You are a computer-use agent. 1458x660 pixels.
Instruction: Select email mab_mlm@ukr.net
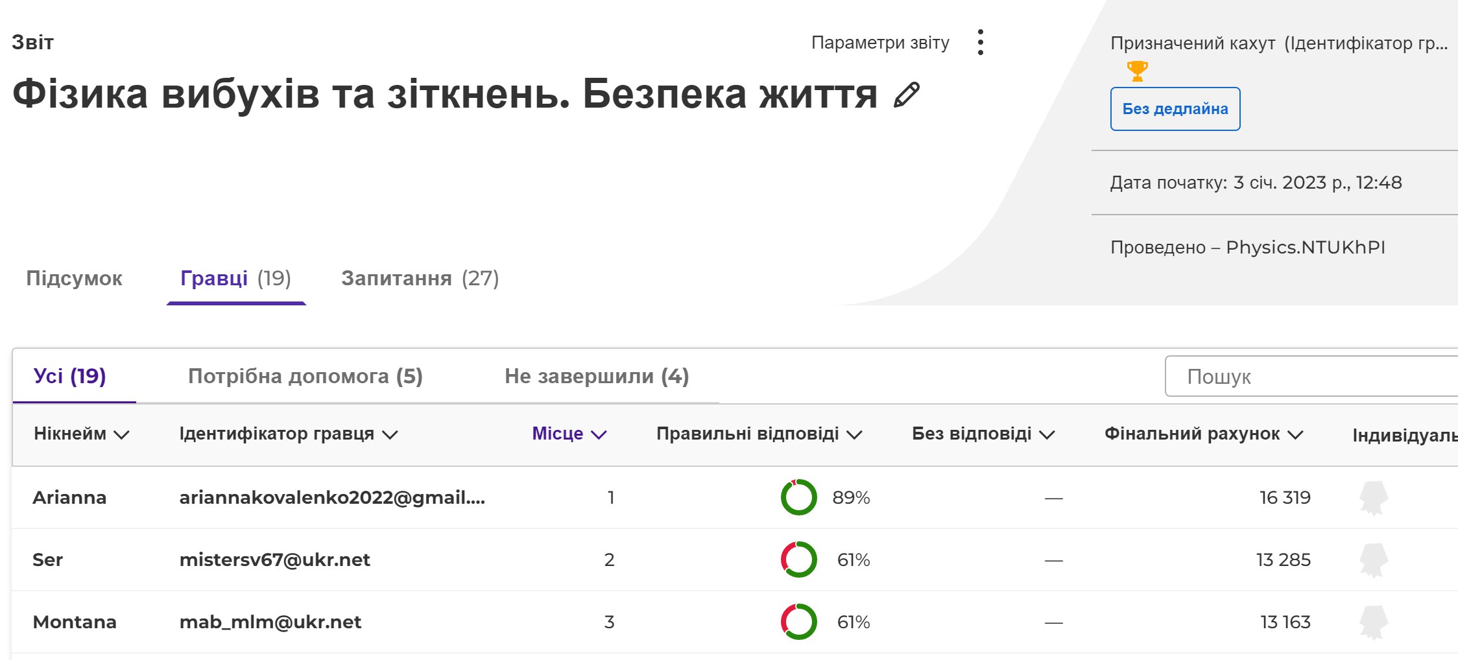coord(270,622)
